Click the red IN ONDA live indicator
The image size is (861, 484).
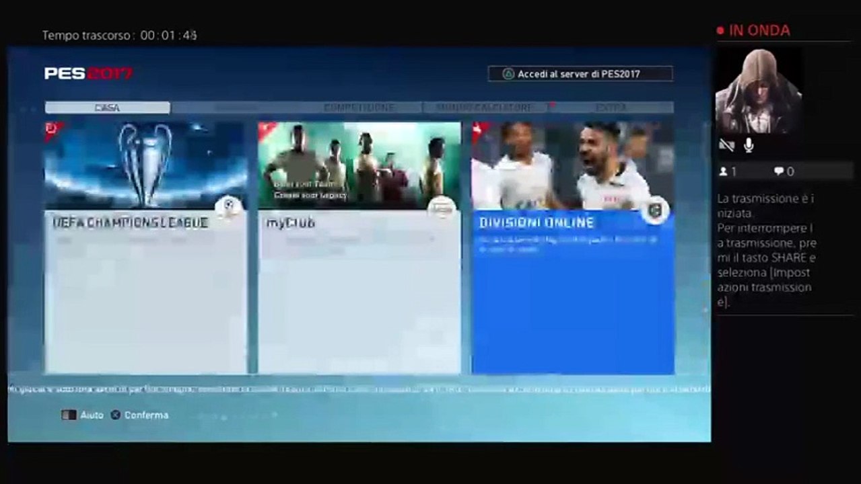pos(753,30)
